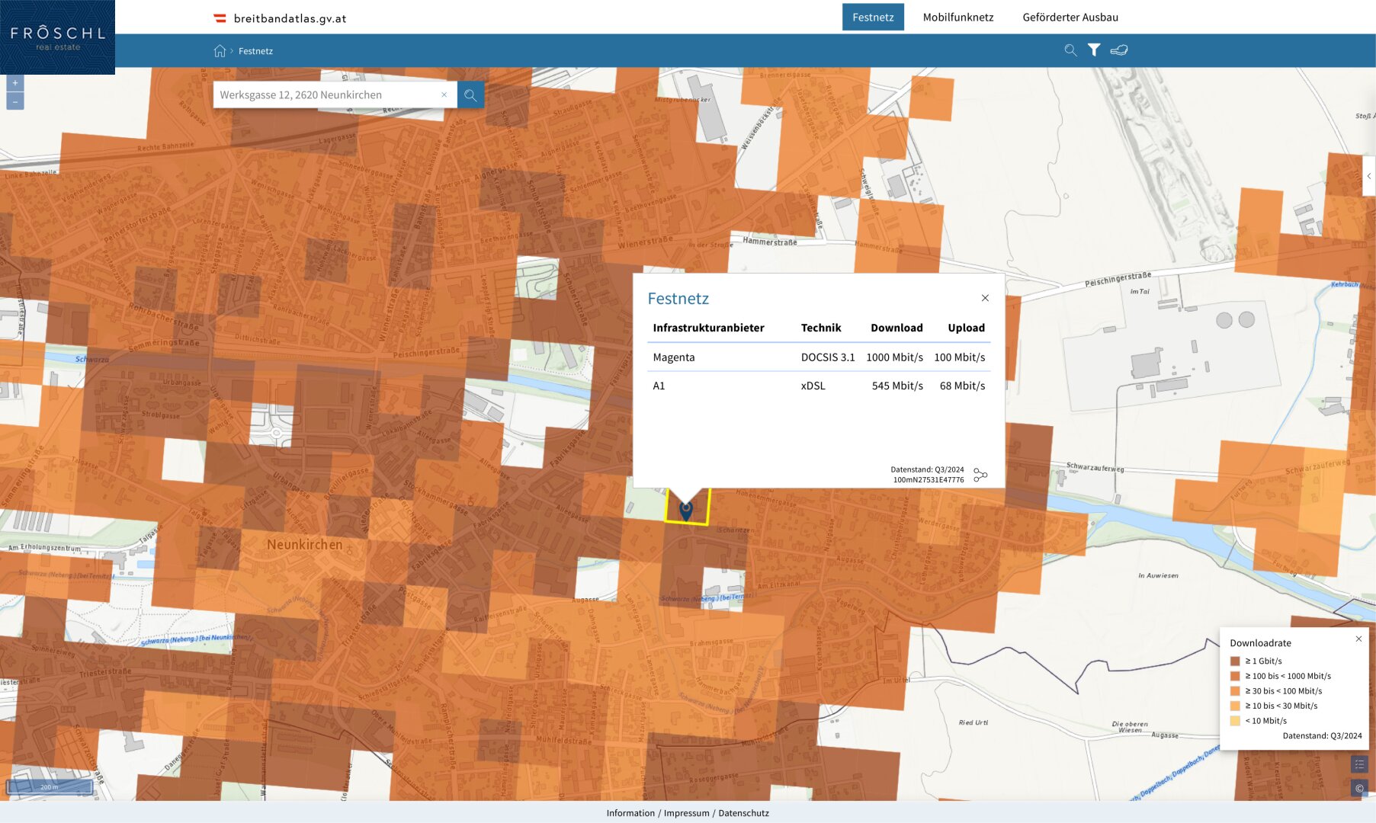This screenshot has height=823, width=1376.
Task: Click the home breadcrumb icon
Action: [x=220, y=51]
